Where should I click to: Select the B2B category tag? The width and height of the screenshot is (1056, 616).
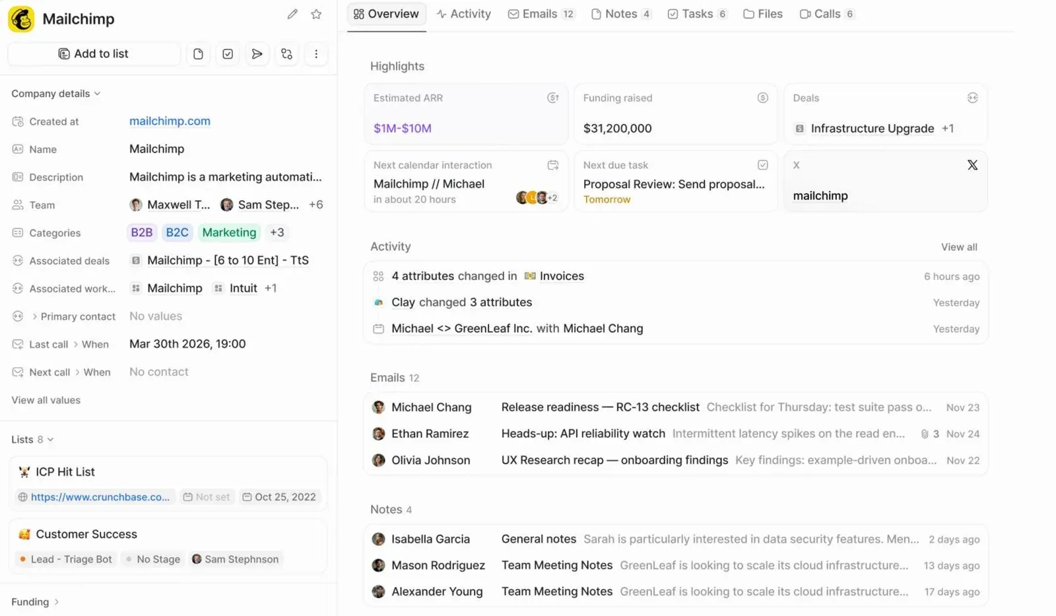[x=142, y=232]
